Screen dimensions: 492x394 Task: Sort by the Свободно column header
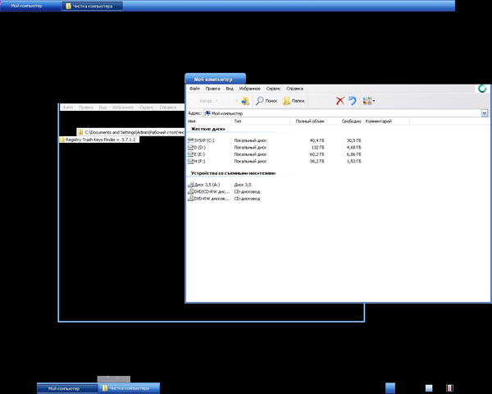[x=345, y=121]
